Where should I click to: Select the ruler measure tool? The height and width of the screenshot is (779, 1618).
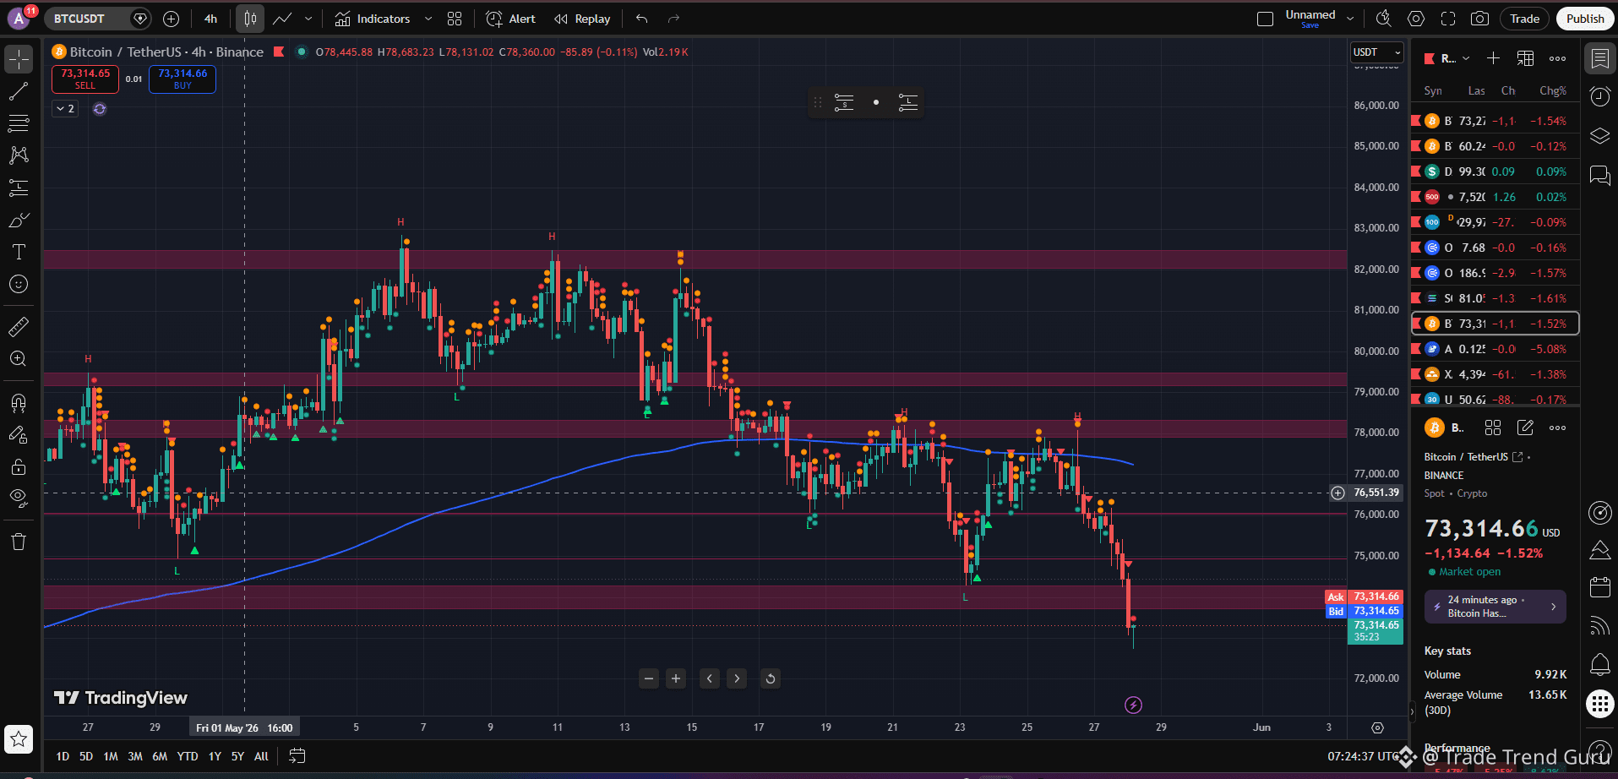click(x=19, y=326)
